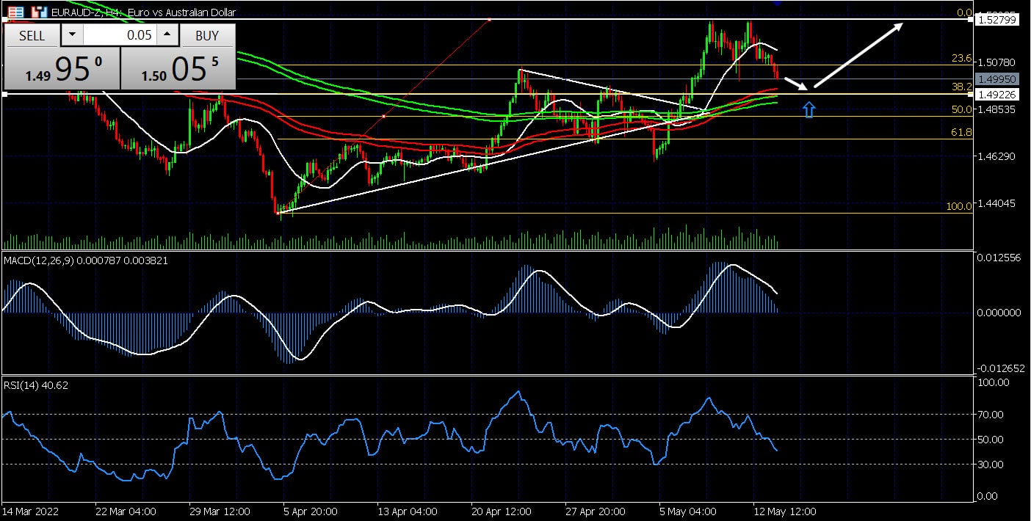Screen dimensions: 1031x521
Task: Select the Fibonacci 100.0 level label
Action: point(959,207)
